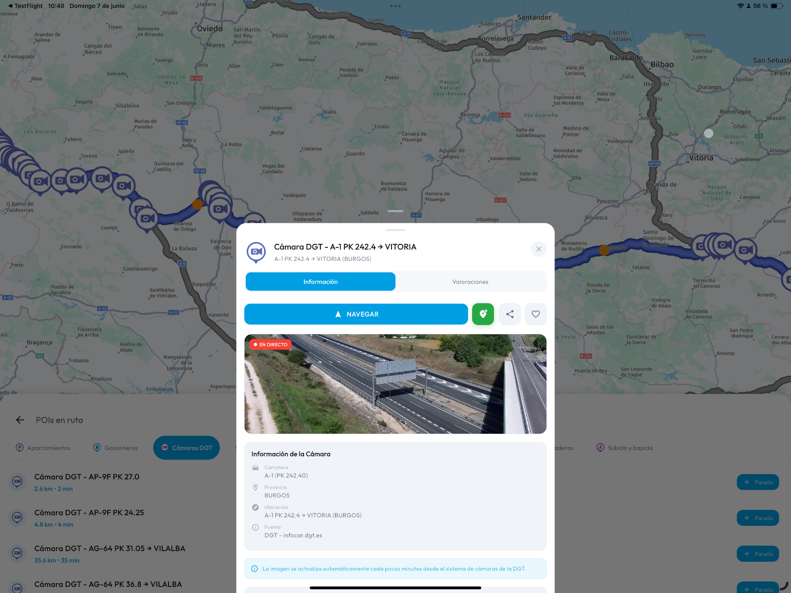The height and width of the screenshot is (593, 791).
Task: Expand the sheet using its top drag handle
Action: click(395, 230)
